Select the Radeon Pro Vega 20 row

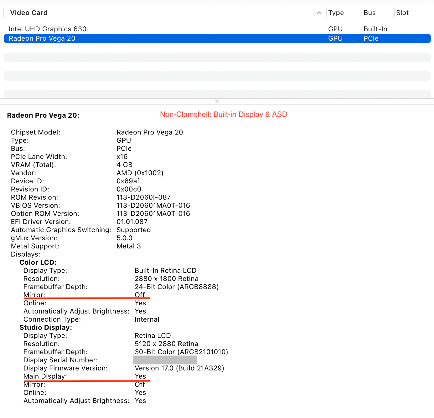[217, 38]
